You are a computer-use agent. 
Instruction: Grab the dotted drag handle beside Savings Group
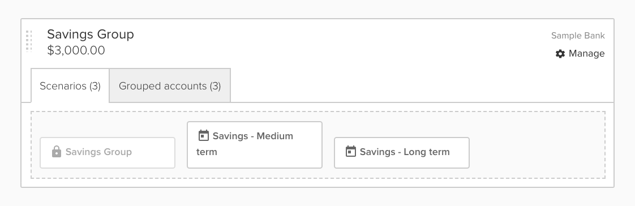(29, 41)
